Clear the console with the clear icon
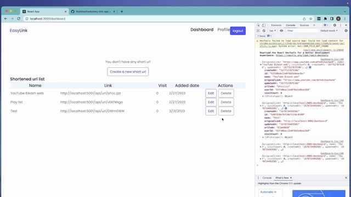351x197 pixels. [x=264, y=31]
